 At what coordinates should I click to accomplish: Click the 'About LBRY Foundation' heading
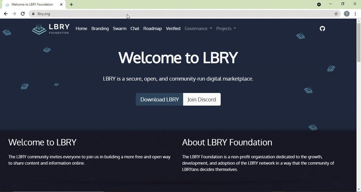(x=227, y=143)
